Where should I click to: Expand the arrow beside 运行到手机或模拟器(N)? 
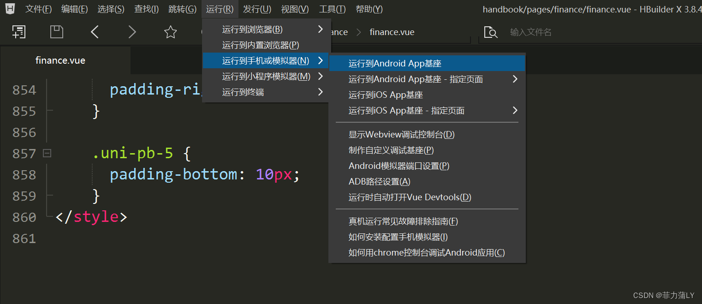[x=321, y=60]
